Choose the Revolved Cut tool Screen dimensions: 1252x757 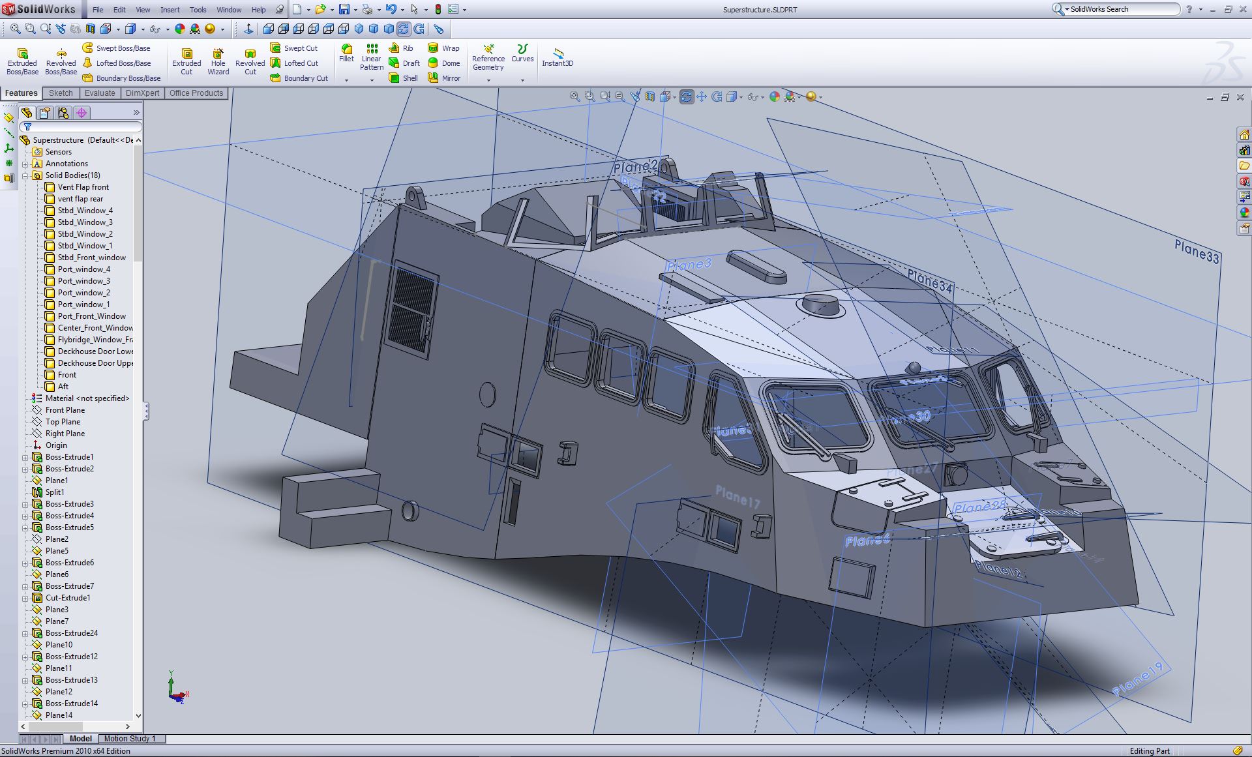tap(250, 61)
